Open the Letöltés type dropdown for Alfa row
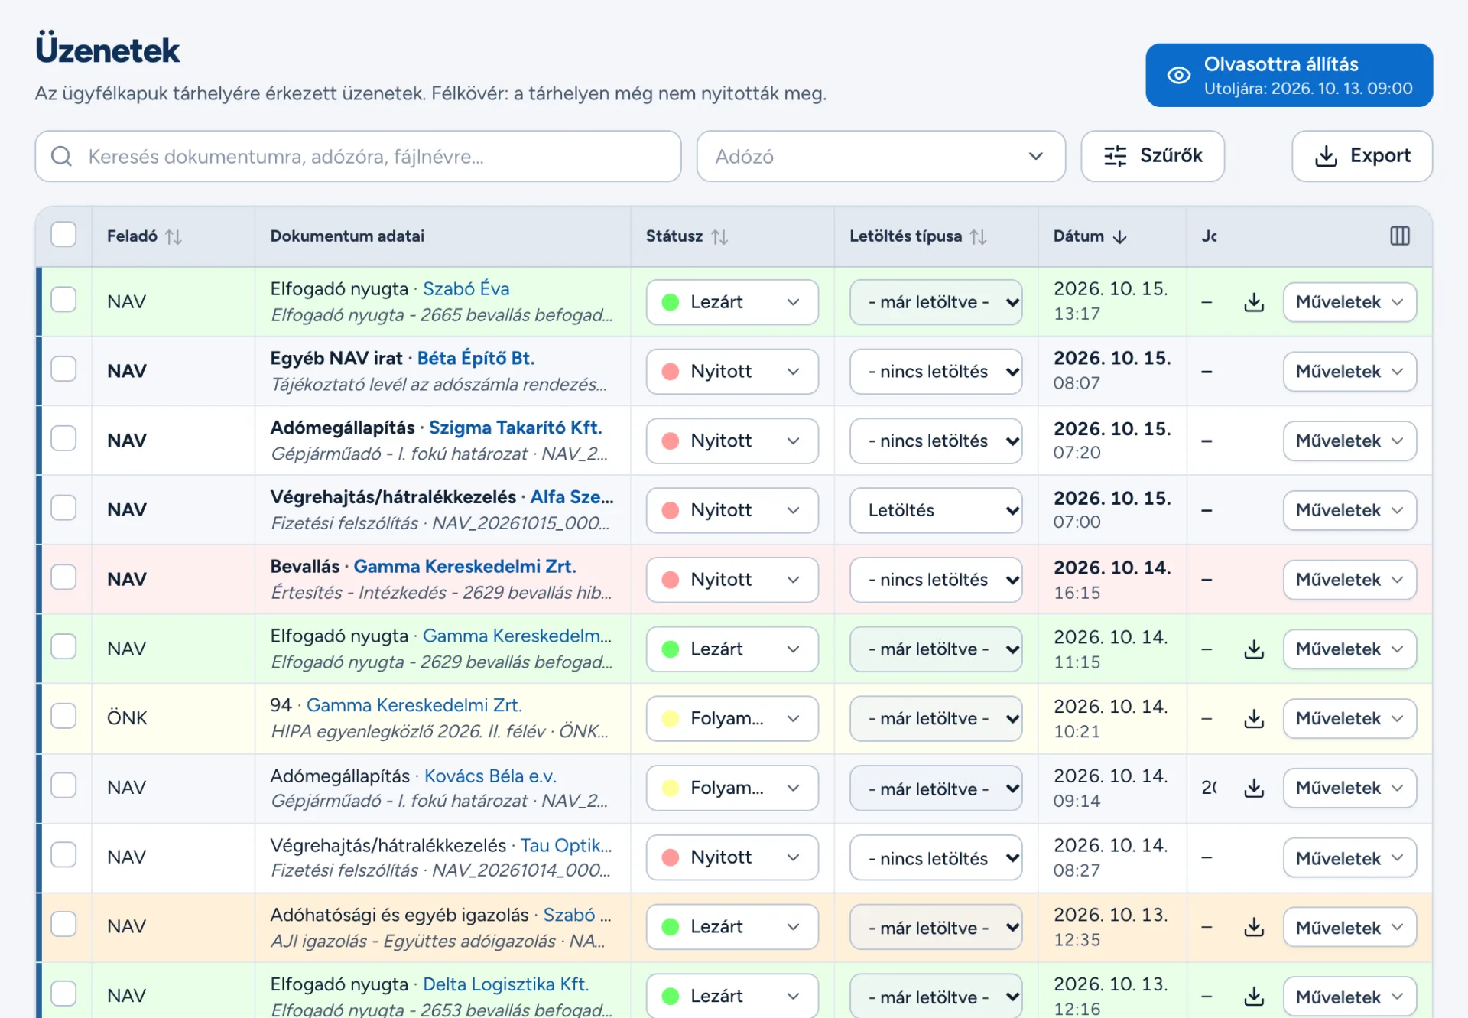Image resolution: width=1468 pixels, height=1018 pixels. pyautogui.click(x=936, y=510)
